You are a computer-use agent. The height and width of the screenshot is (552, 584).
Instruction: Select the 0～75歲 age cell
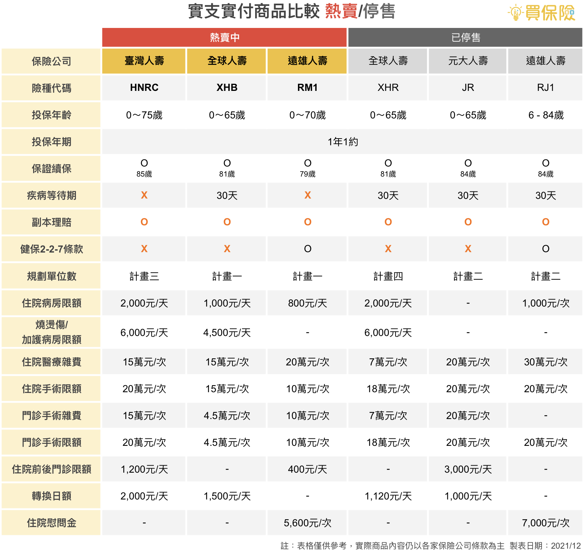pyautogui.click(x=144, y=115)
